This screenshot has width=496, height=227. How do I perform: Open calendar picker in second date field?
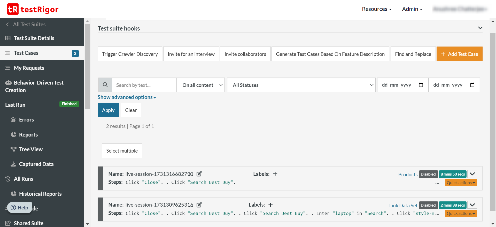coord(472,85)
